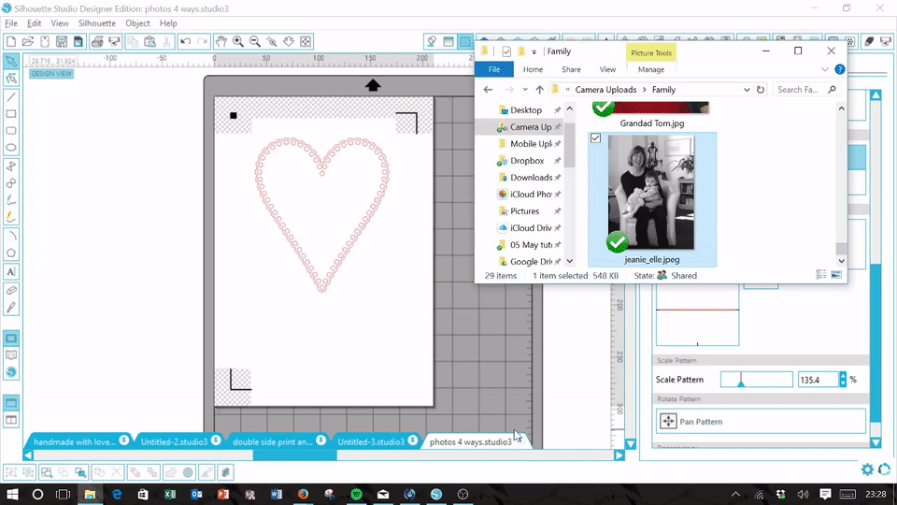The height and width of the screenshot is (505, 897).
Task: Click Camera Uploads in the breadcrumb path
Action: coord(605,90)
